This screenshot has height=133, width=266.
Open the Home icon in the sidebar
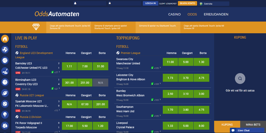click(x=5, y=39)
